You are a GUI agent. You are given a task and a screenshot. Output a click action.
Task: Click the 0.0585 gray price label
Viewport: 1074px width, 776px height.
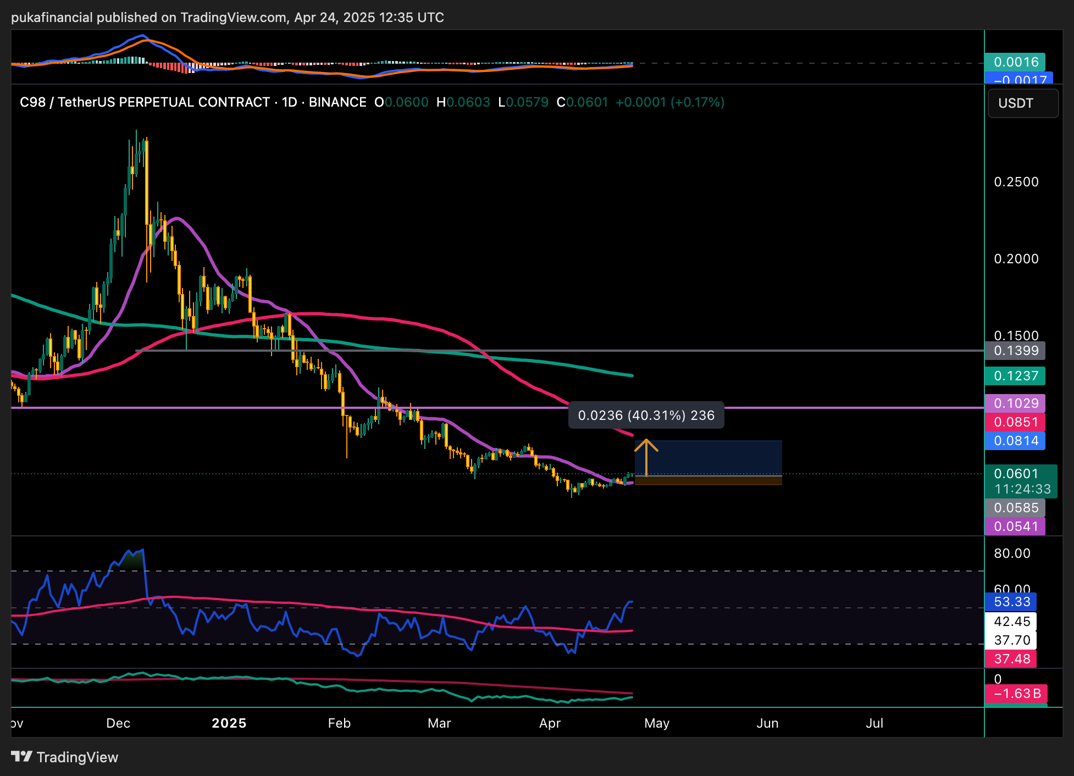click(1015, 508)
